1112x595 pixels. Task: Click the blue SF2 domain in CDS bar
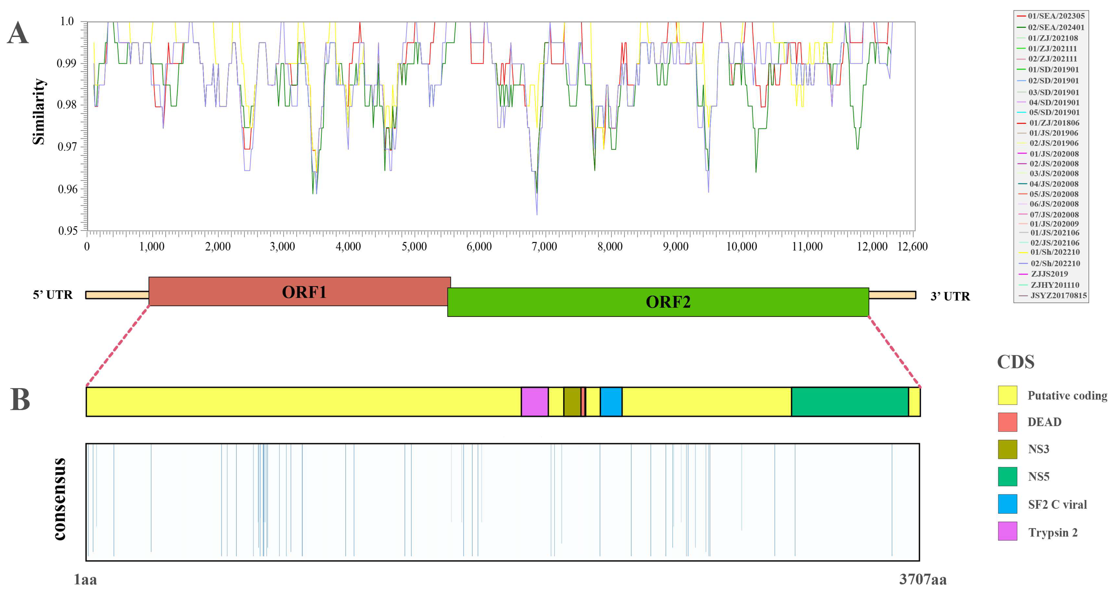click(x=611, y=402)
